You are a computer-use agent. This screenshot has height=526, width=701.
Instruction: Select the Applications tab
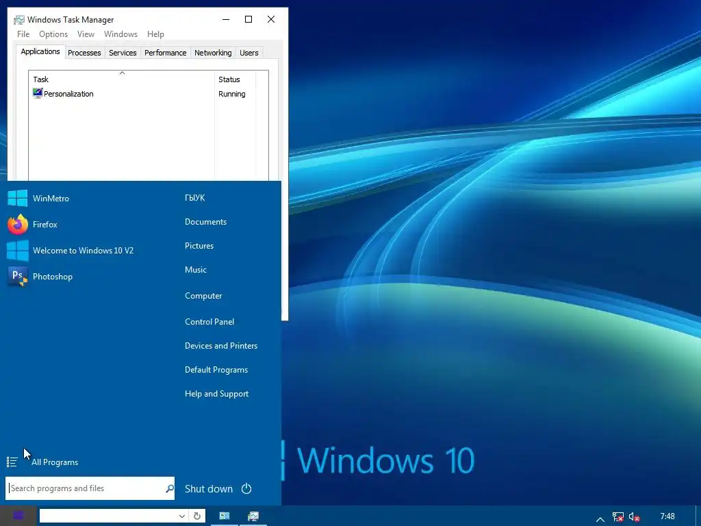(40, 51)
